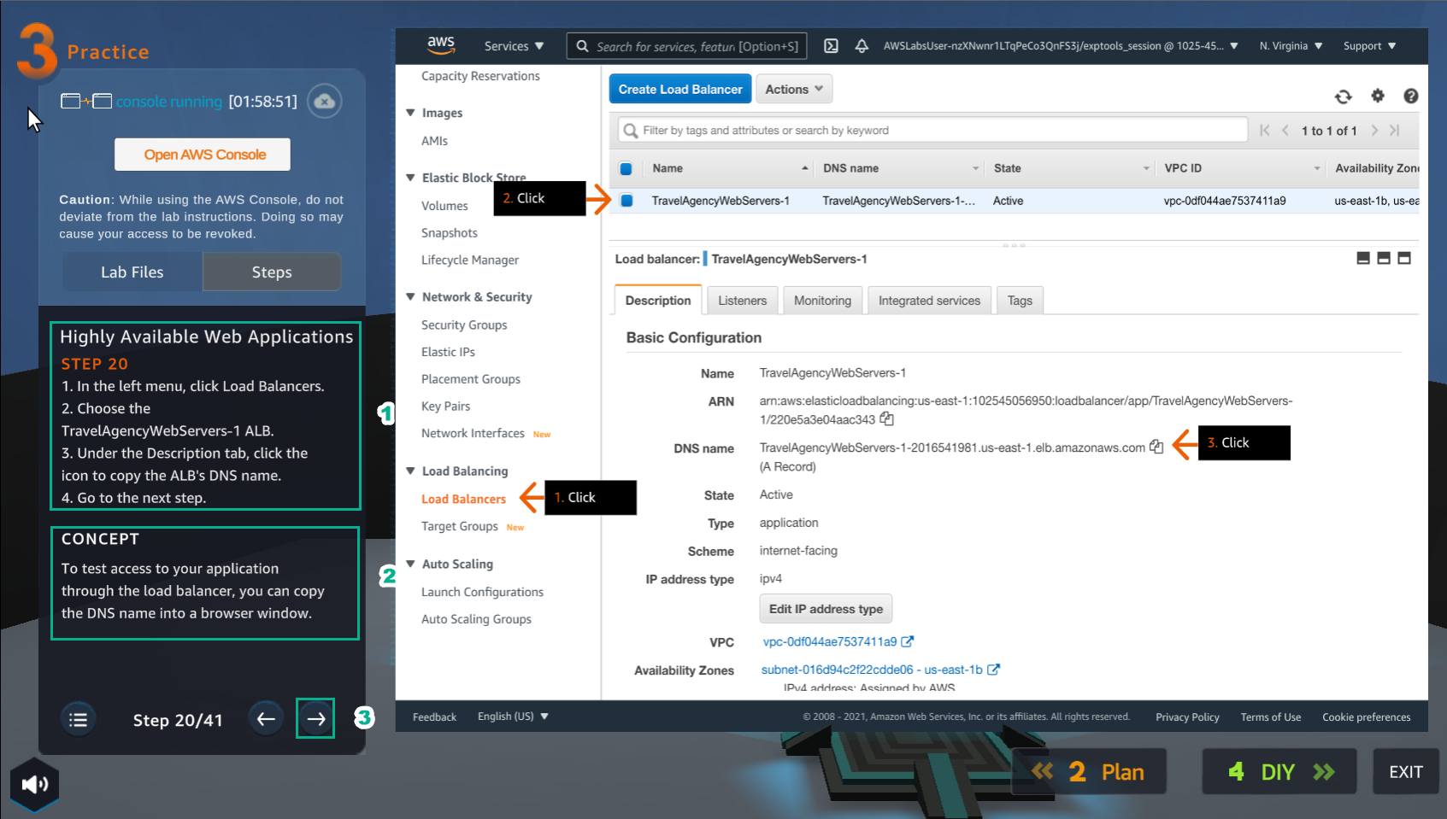Open Security Groups in left menu
1447x819 pixels.
point(464,325)
